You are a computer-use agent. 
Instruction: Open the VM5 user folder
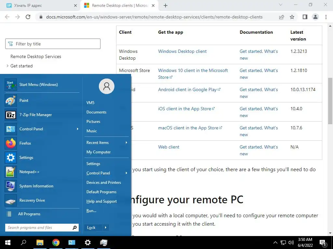[x=90, y=103]
